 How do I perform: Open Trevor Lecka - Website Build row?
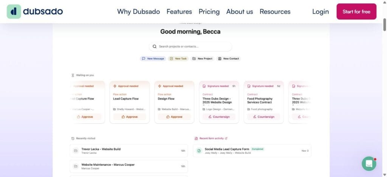click(x=128, y=151)
